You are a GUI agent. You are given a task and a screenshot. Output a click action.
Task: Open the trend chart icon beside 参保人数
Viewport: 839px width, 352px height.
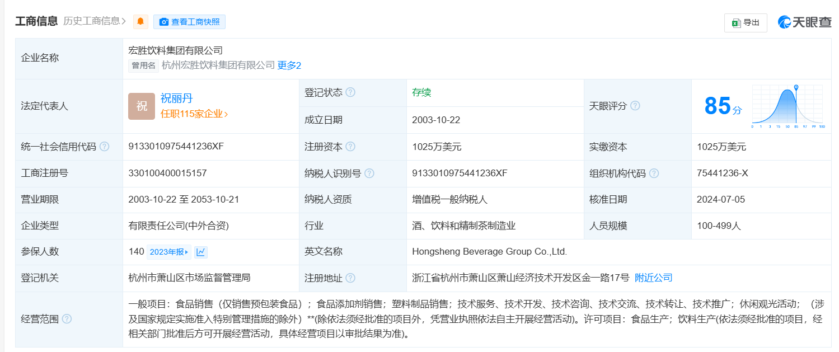coord(201,252)
